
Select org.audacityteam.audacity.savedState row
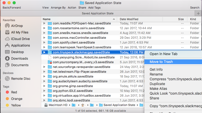tap(93, 81)
